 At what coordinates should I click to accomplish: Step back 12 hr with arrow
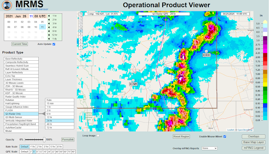(x=49, y=35)
